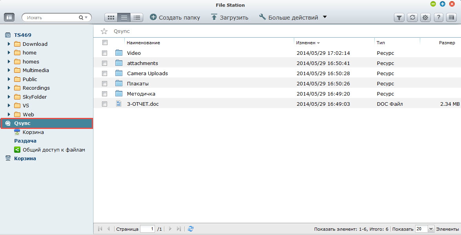Go to the last page
Screen dimensions: 461x235
pos(179,229)
